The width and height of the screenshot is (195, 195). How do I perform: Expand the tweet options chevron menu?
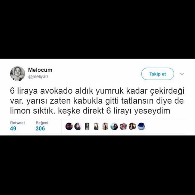[x=182, y=74]
